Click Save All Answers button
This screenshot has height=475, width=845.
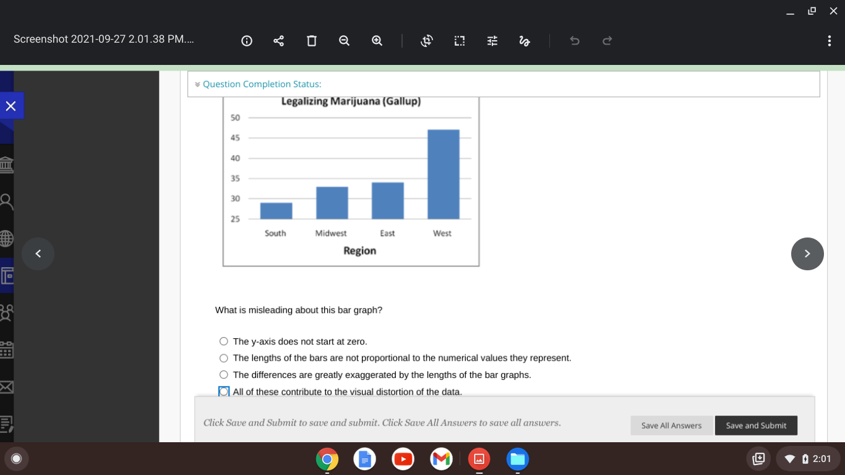(671, 426)
